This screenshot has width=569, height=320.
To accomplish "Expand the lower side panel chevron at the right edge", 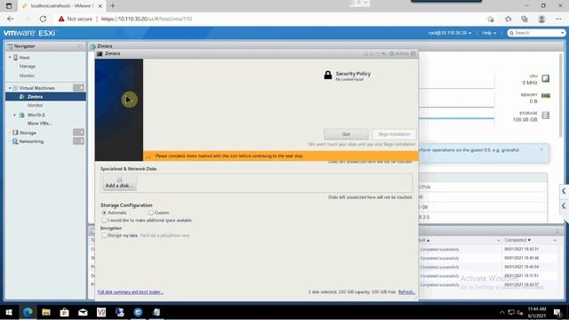I will pos(564,205).
